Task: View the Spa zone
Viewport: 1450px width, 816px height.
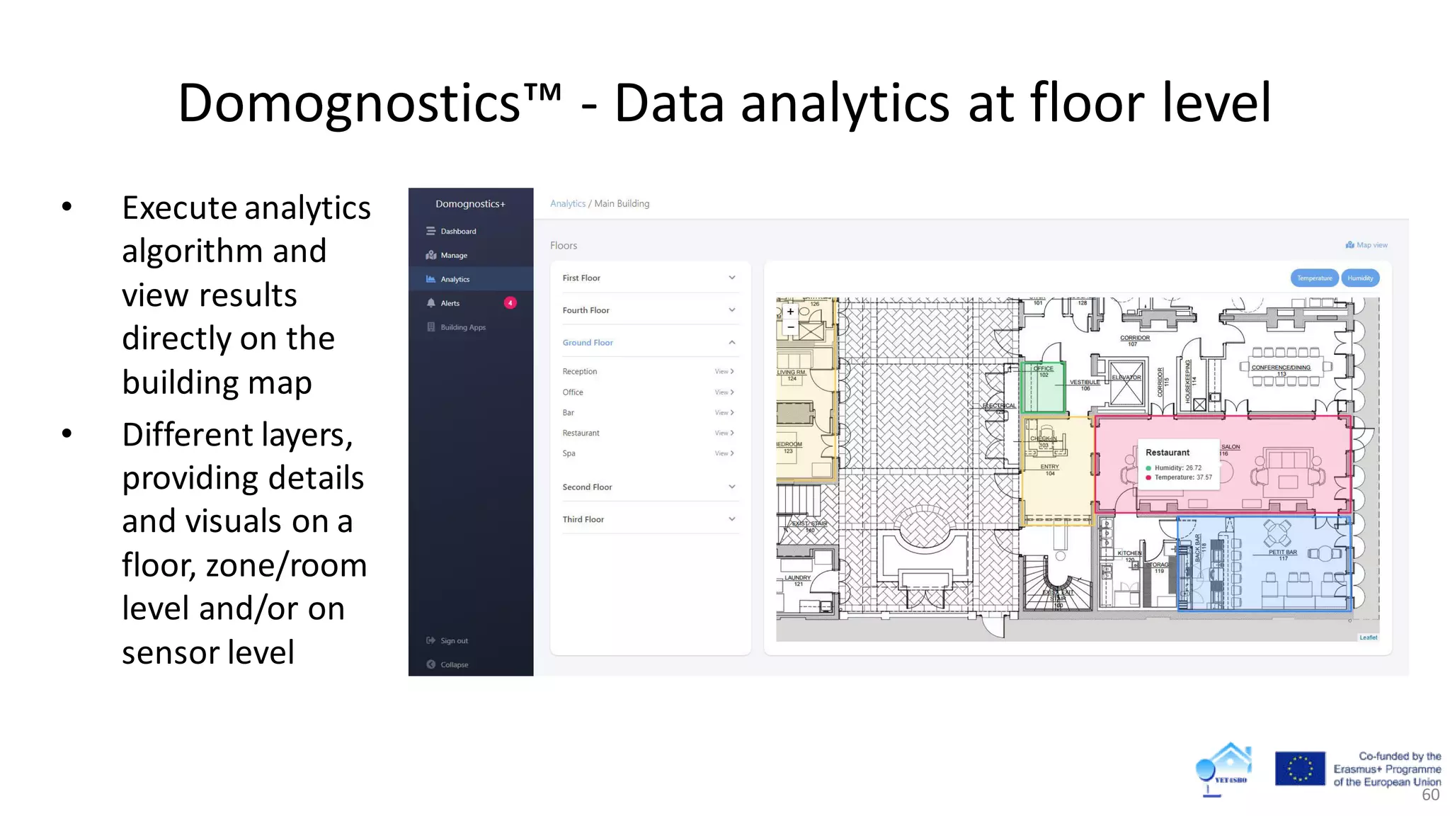Action: [x=724, y=453]
